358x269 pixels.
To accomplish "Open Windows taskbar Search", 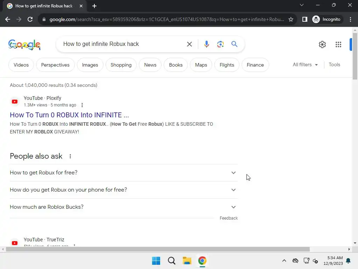I will click(x=171, y=261).
